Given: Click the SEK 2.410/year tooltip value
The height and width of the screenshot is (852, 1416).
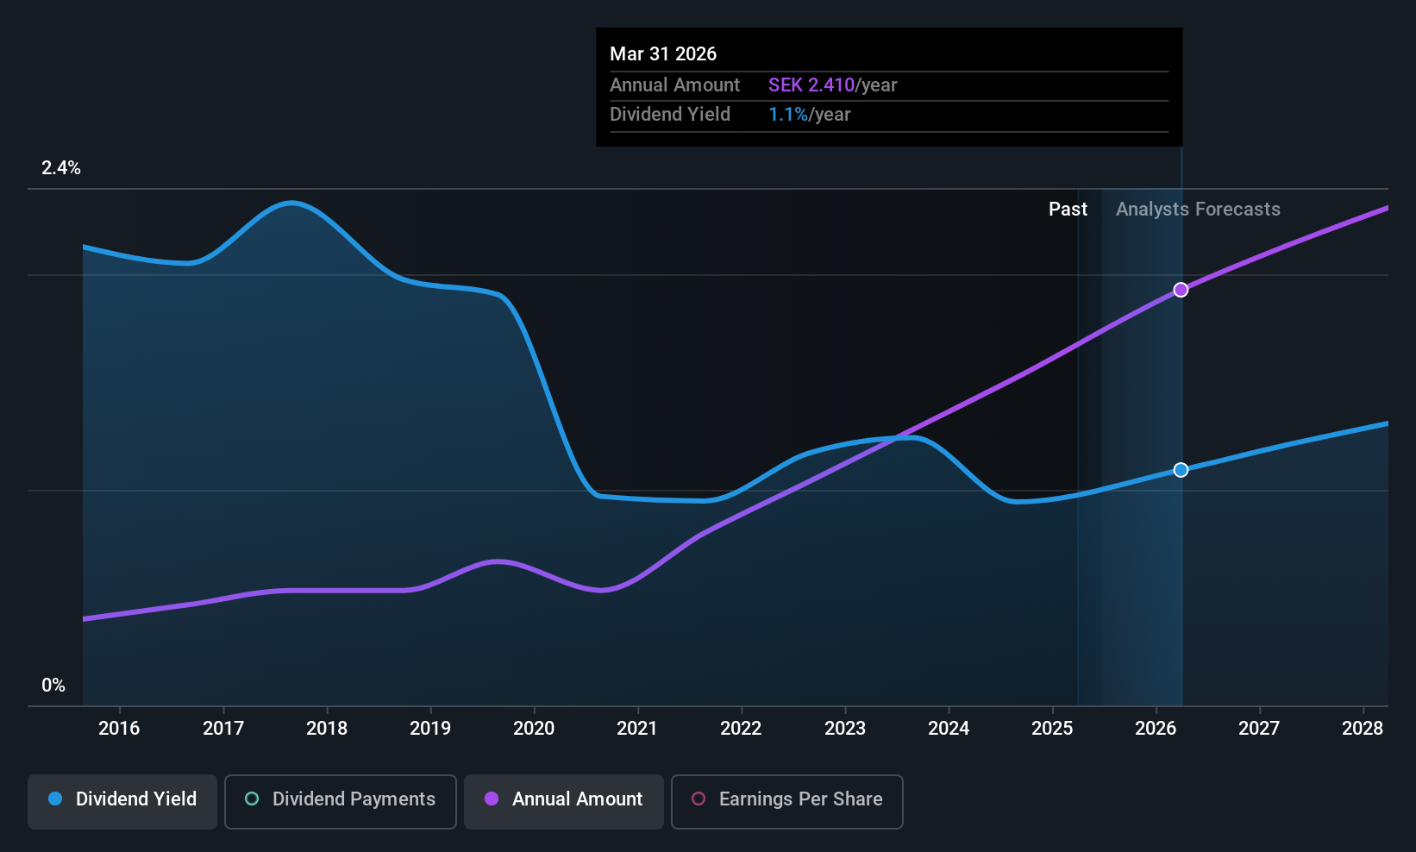Looking at the screenshot, I should click(832, 85).
